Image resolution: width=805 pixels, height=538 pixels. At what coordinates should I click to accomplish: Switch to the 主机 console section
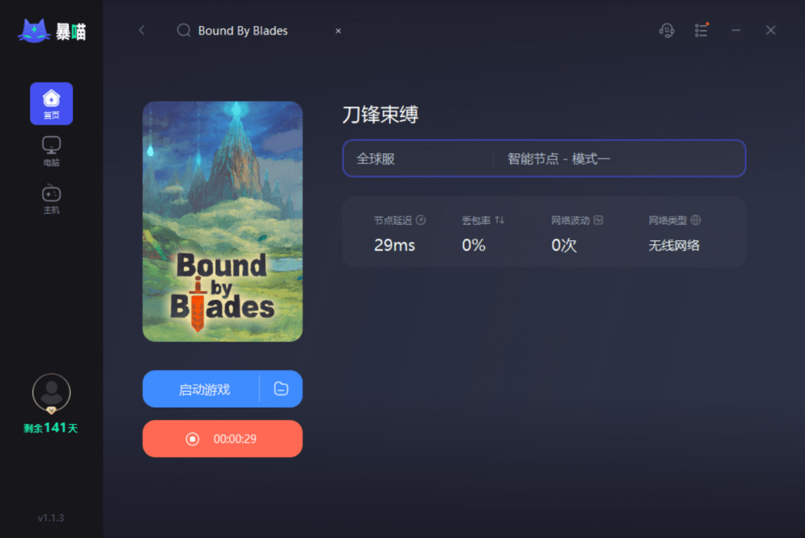click(x=51, y=199)
